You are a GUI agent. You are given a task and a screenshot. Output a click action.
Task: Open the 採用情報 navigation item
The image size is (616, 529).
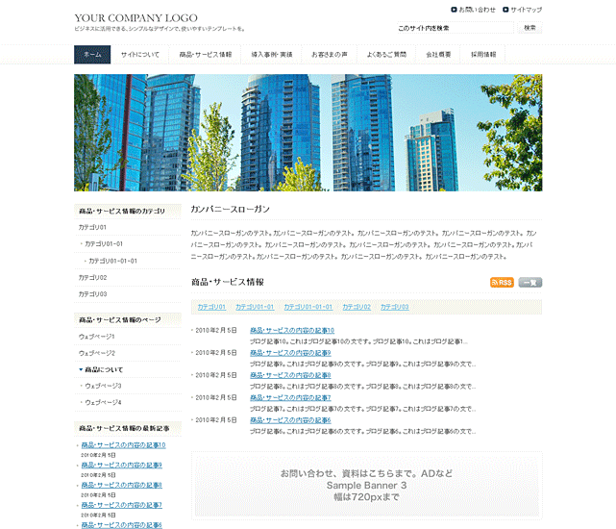pos(483,55)
